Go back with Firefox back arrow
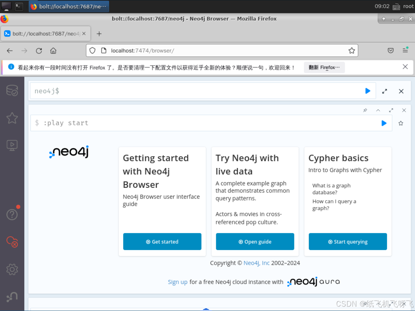The image size is (415, 311). click(x=10, y=51)
